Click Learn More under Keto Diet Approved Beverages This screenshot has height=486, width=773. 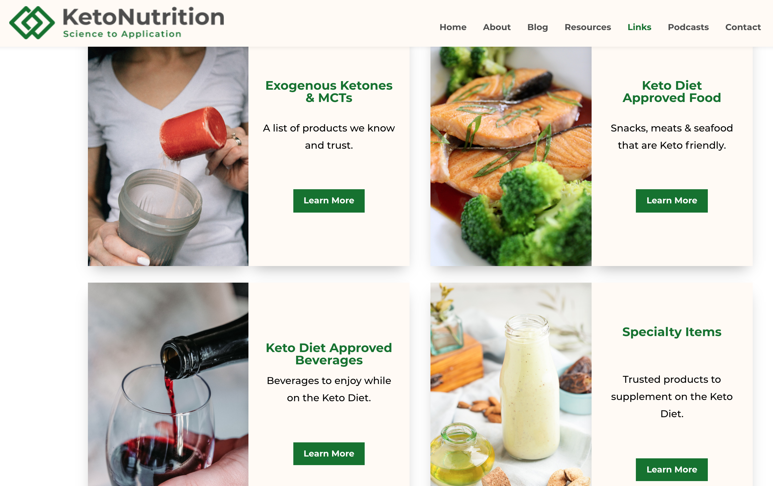click(329, 454)
